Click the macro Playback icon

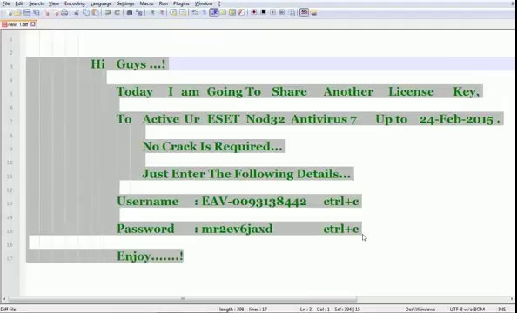(x=272, y=12)
